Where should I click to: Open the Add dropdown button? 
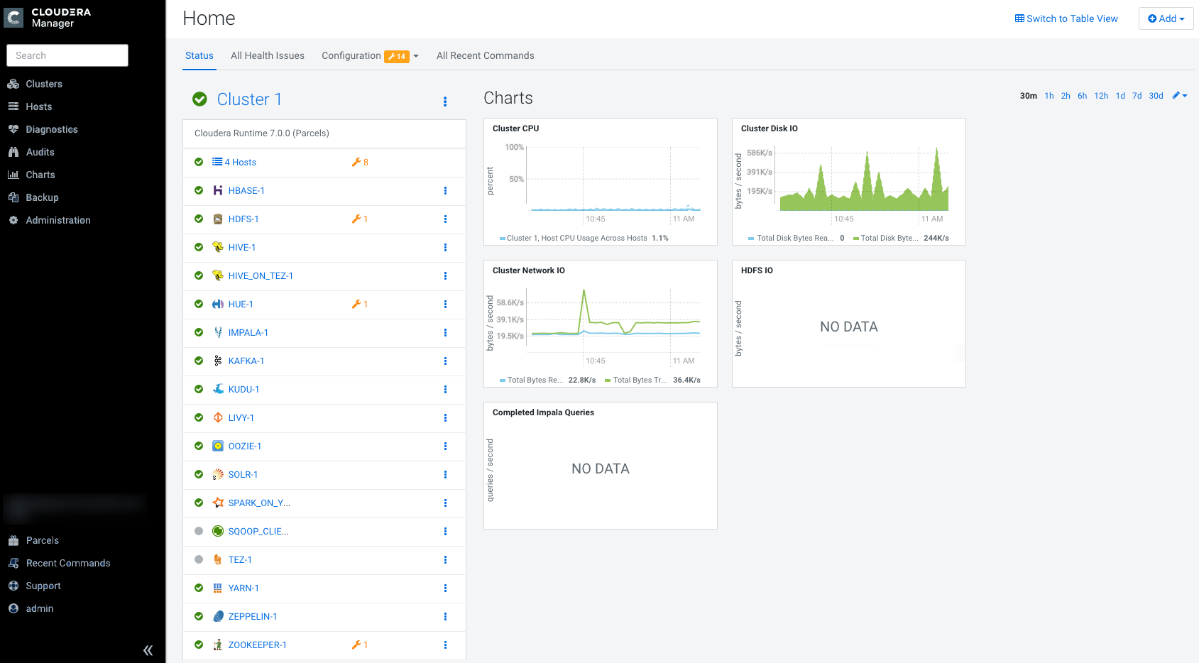[x=1166, y=18]
